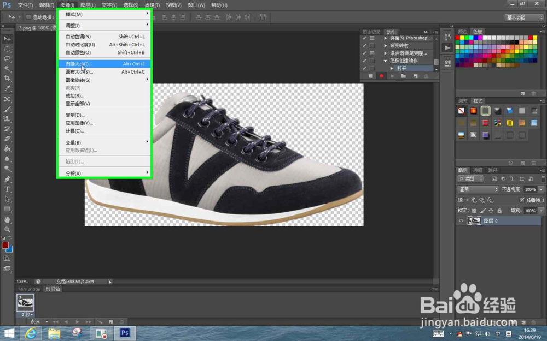Switch to the 路径 tab
Viewport: 547px width, 341px height.
point(493,170)
